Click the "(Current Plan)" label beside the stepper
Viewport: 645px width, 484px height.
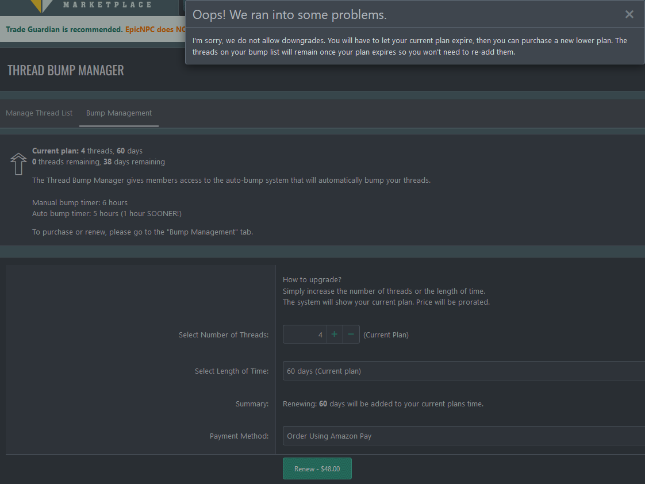[x=386, y=335]
